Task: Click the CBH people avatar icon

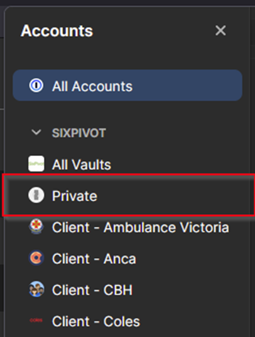Action: pos(36,289)
